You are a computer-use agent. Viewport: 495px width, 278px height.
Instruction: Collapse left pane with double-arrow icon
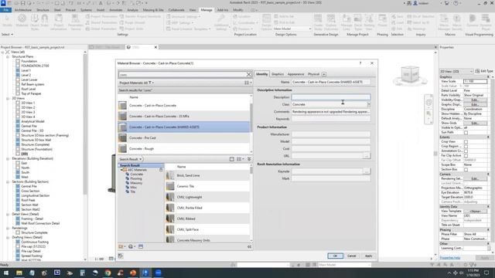pos(249,246)
